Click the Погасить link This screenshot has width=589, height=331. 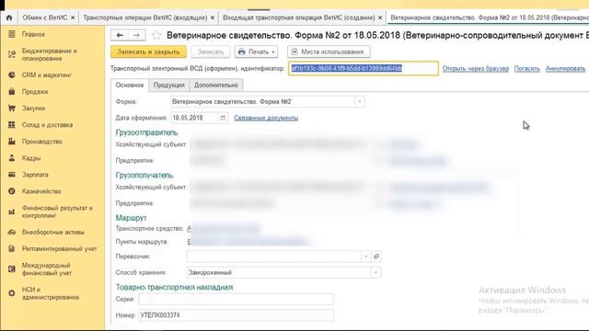527,69
